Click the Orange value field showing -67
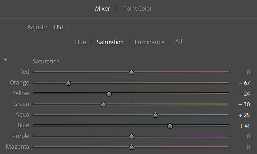 [x=244, y=83]
